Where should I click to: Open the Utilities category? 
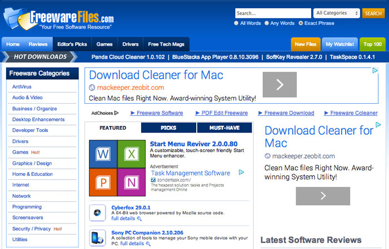(20, 240)
